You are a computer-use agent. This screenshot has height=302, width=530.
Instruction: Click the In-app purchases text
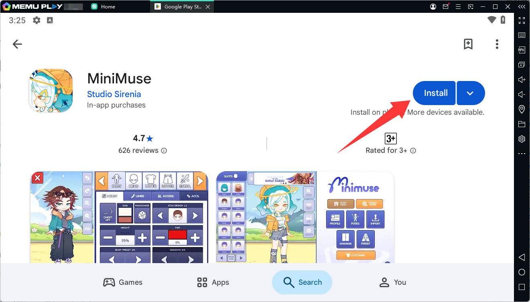tap(116, 105)
